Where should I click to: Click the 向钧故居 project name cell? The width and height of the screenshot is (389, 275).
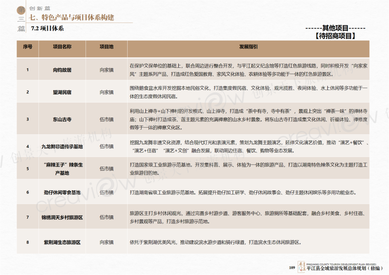[62, 70]
